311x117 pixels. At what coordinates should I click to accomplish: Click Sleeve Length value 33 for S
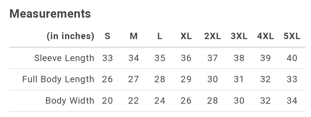(108, 58)
